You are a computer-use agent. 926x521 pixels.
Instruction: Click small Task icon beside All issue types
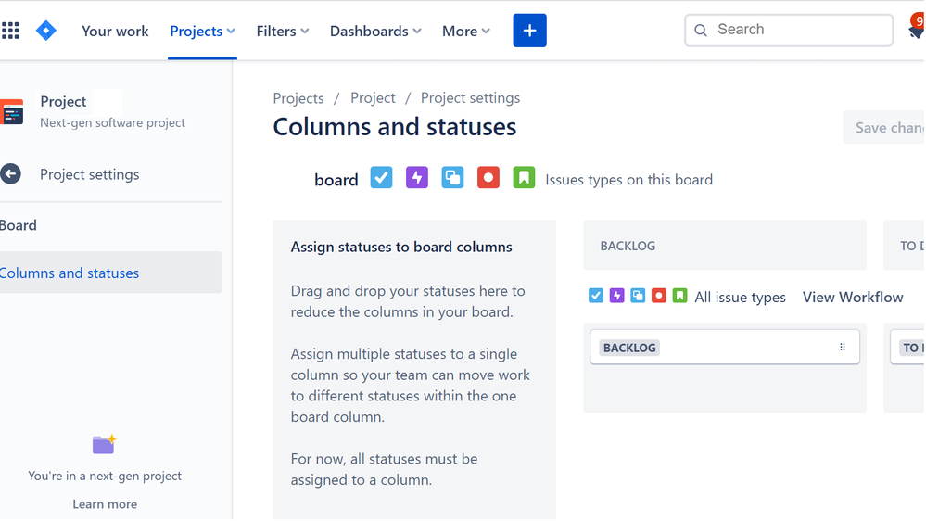596,296
